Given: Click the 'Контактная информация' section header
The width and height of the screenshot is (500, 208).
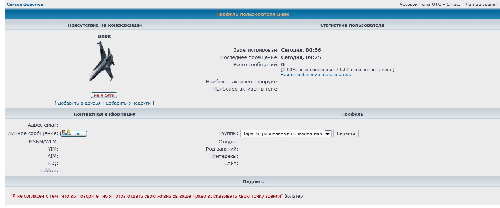Looking at the screenshot, I should coord(105,114).
